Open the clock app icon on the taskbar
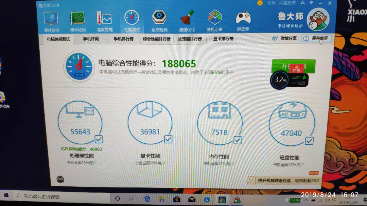Screen dimensions: 367x206 (x=207, y=200)
